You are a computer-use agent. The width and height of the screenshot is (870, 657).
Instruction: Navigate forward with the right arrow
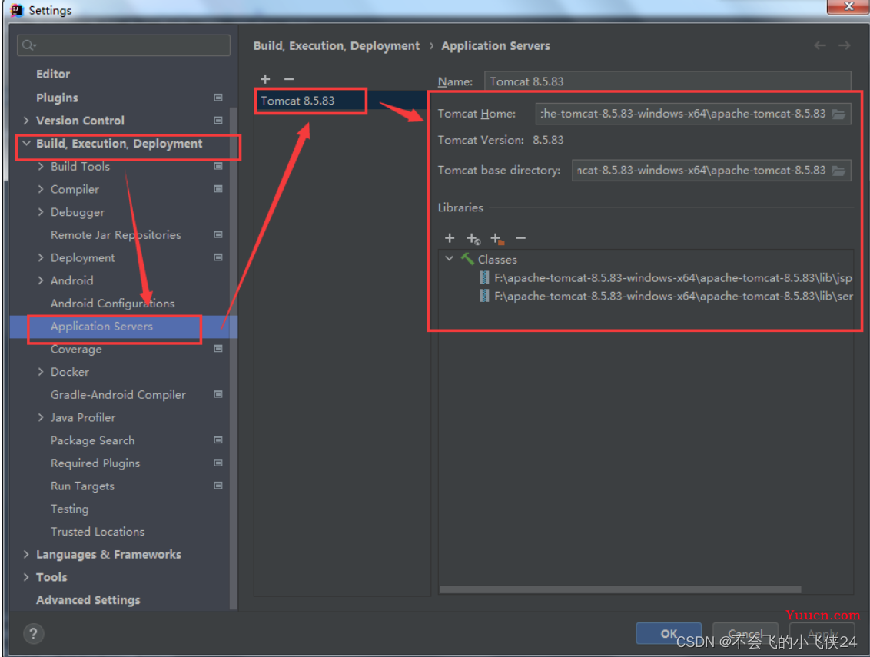point(845,45)
